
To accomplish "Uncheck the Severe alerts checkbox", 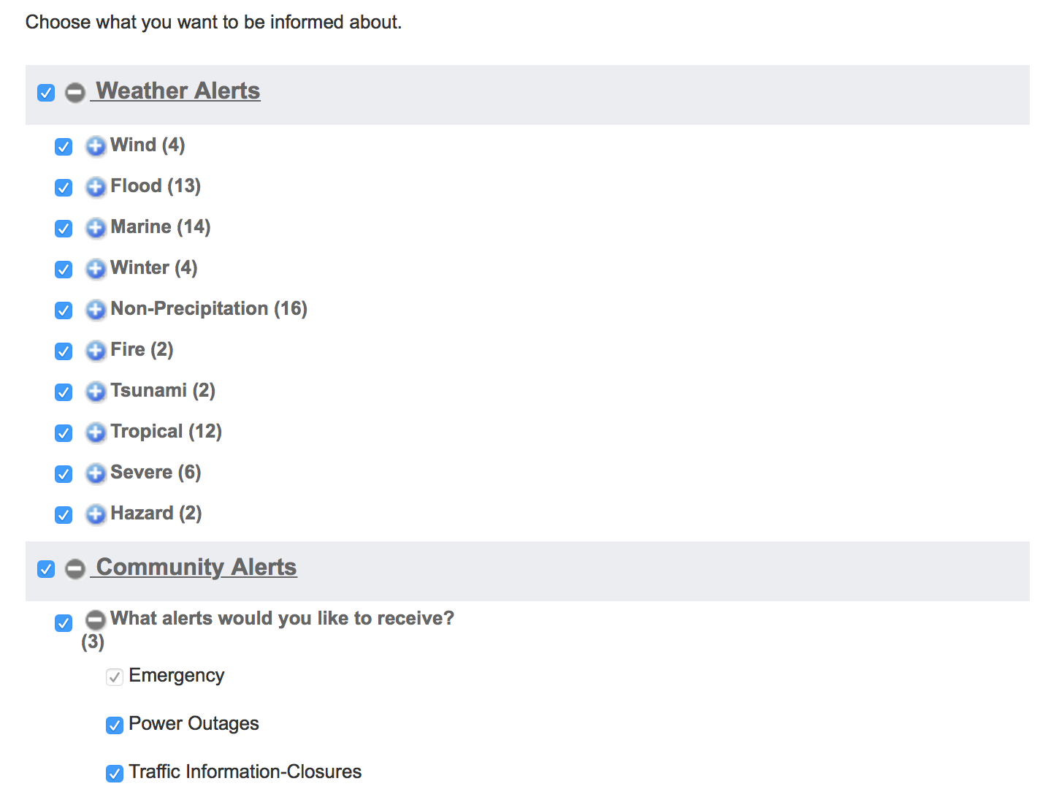I will tap(64, 474).
